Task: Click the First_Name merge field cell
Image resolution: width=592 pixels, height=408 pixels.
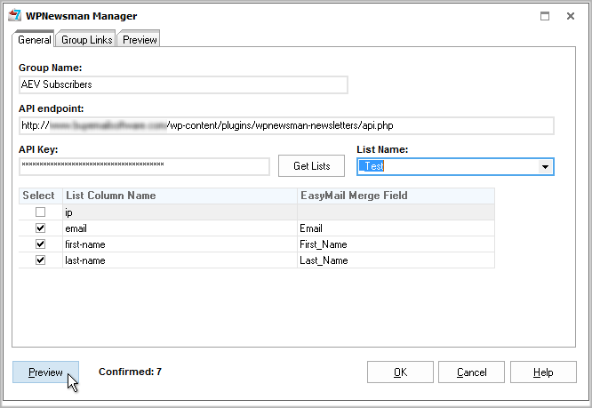Action: pos(396,244)
